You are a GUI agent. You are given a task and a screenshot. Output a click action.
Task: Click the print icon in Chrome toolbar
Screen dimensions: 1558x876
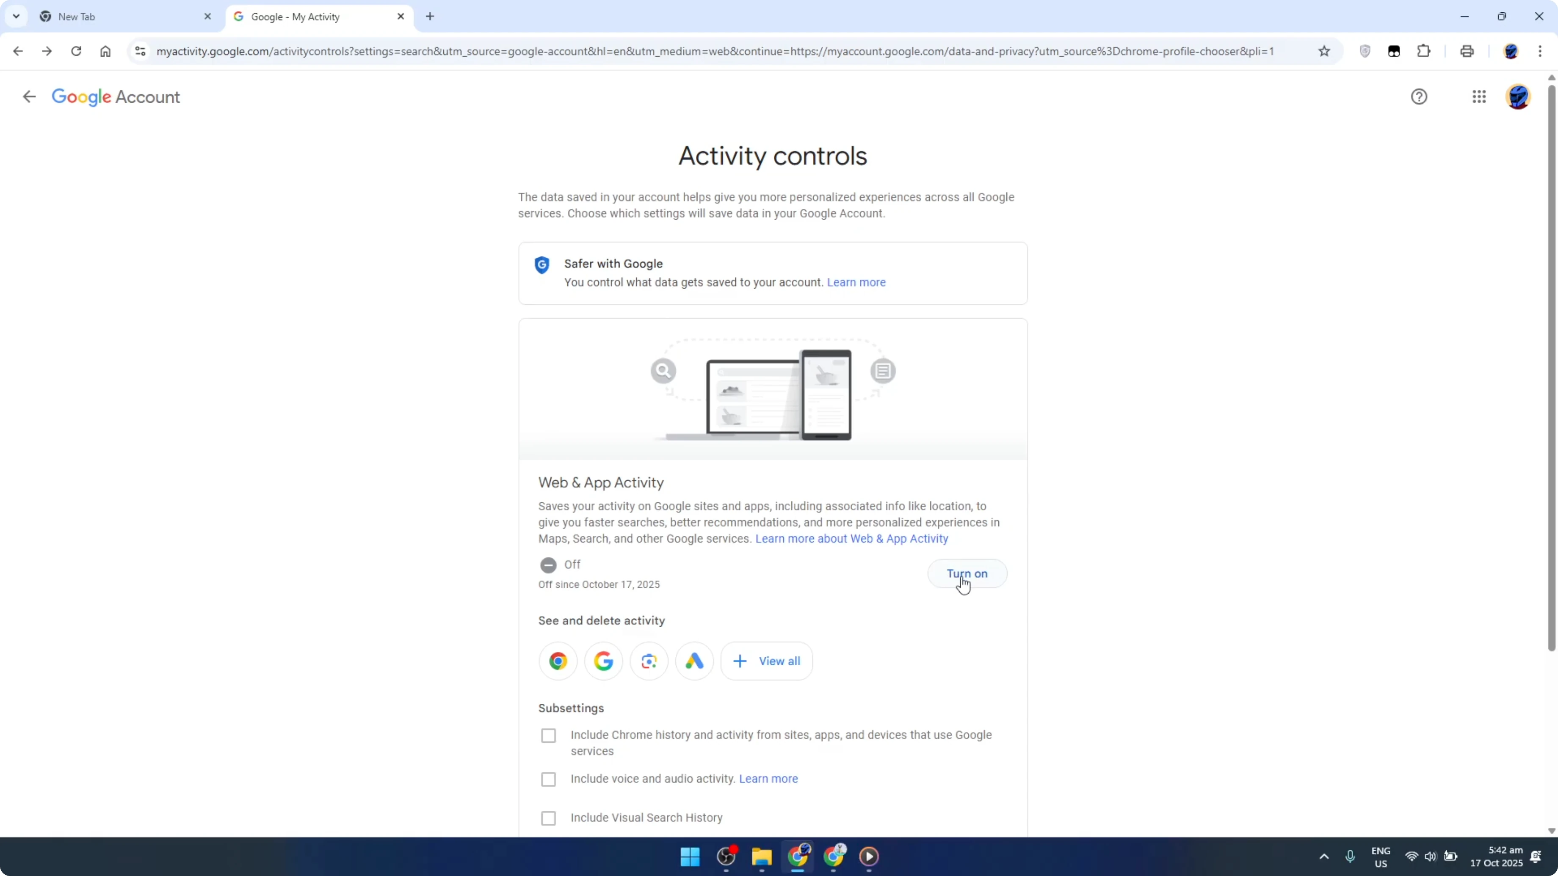[1467, 51]
